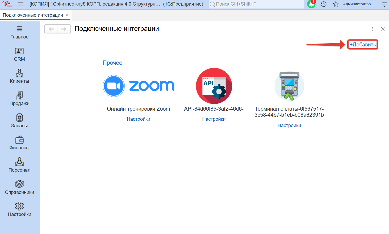Open Настройки link under Zoom integration

coord(138,119)
